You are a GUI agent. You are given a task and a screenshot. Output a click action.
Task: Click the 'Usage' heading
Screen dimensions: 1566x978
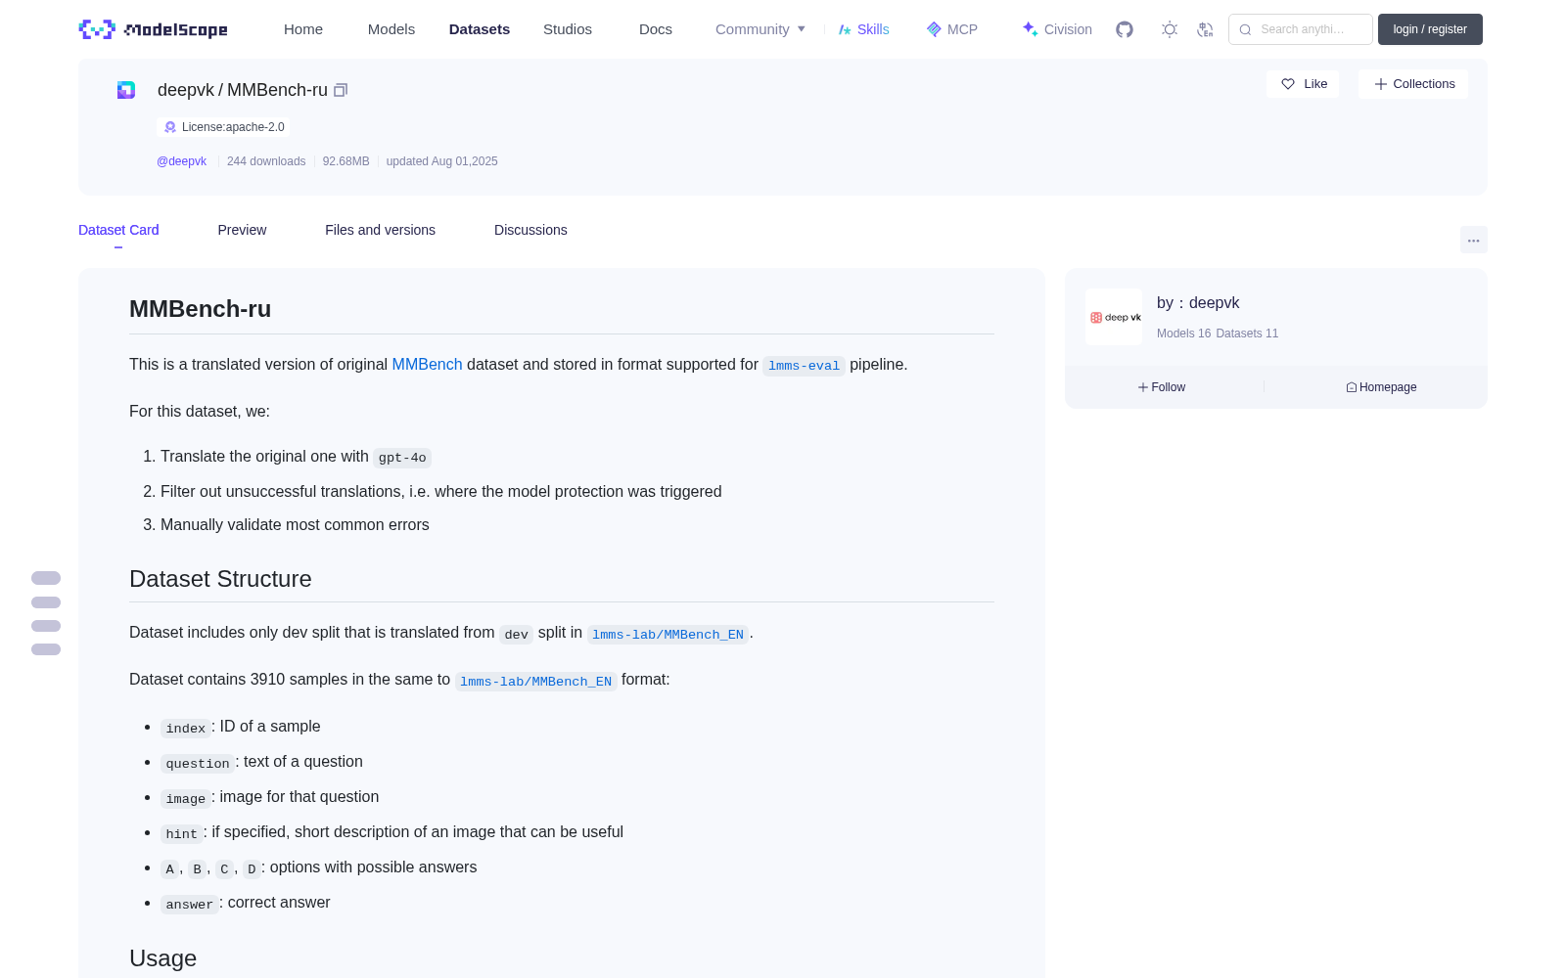[162, 958]
